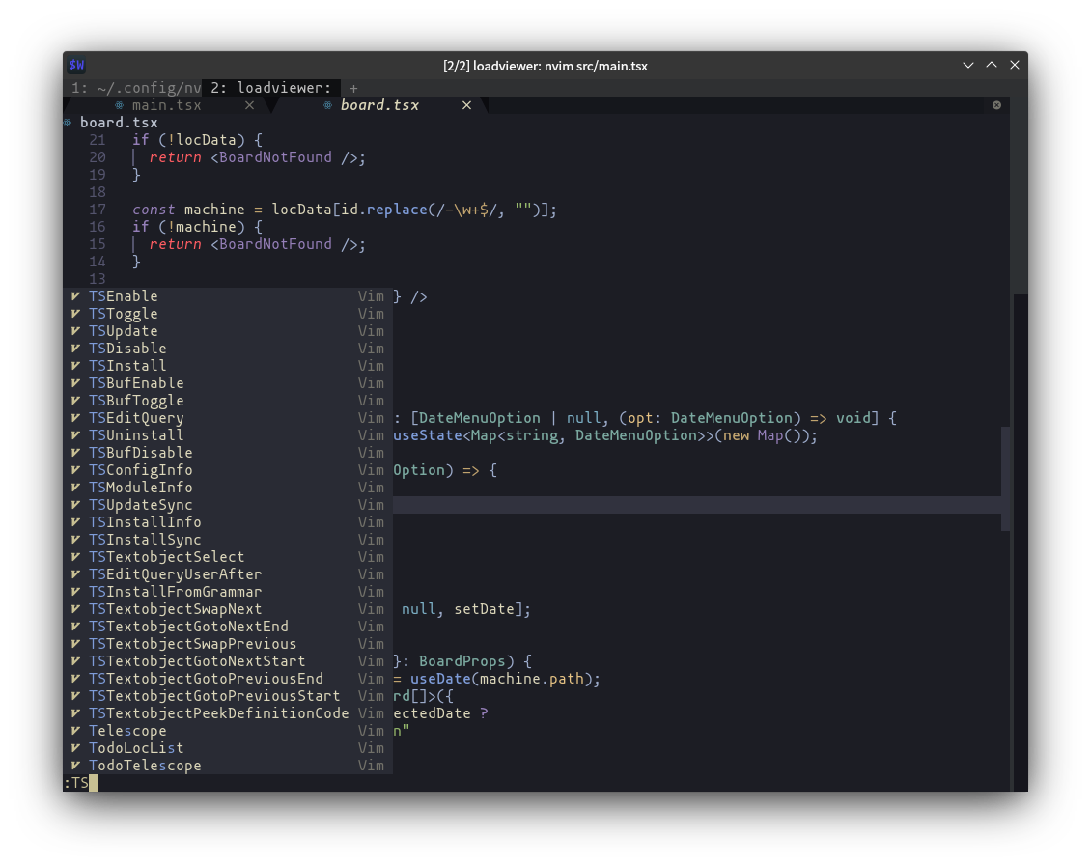Choose TSEnable from completion menu
Image resolution: width=1091 pixels, height=866 pixels.
coord(228,296)
